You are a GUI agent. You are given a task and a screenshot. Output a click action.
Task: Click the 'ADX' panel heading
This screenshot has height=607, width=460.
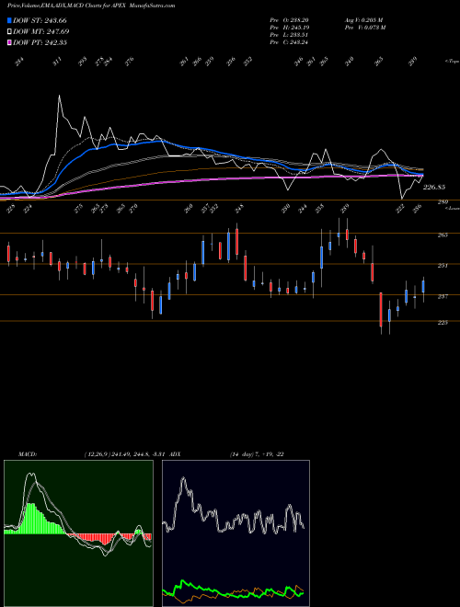click(175, 454)
